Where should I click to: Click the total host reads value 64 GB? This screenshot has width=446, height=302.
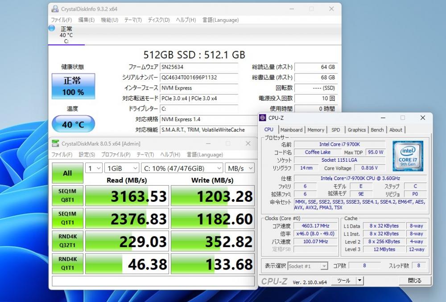click(316, 67)
